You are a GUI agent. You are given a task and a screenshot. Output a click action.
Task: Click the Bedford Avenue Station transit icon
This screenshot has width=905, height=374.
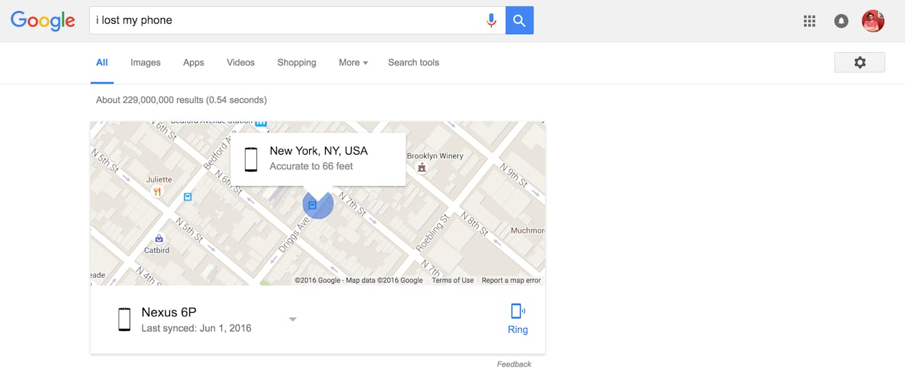pyautogui.click(x=261, y=123)
